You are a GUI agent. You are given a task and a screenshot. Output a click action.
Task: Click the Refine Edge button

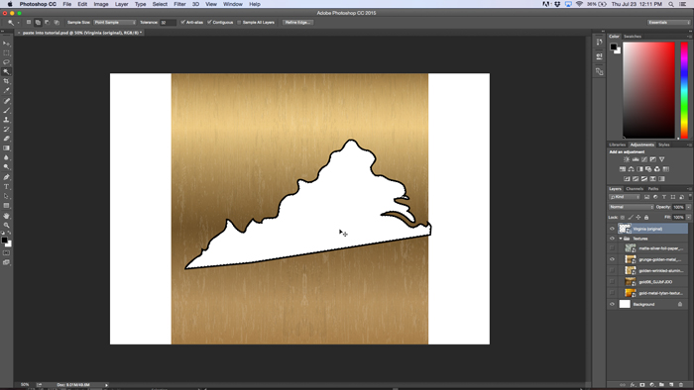(297, 22)
